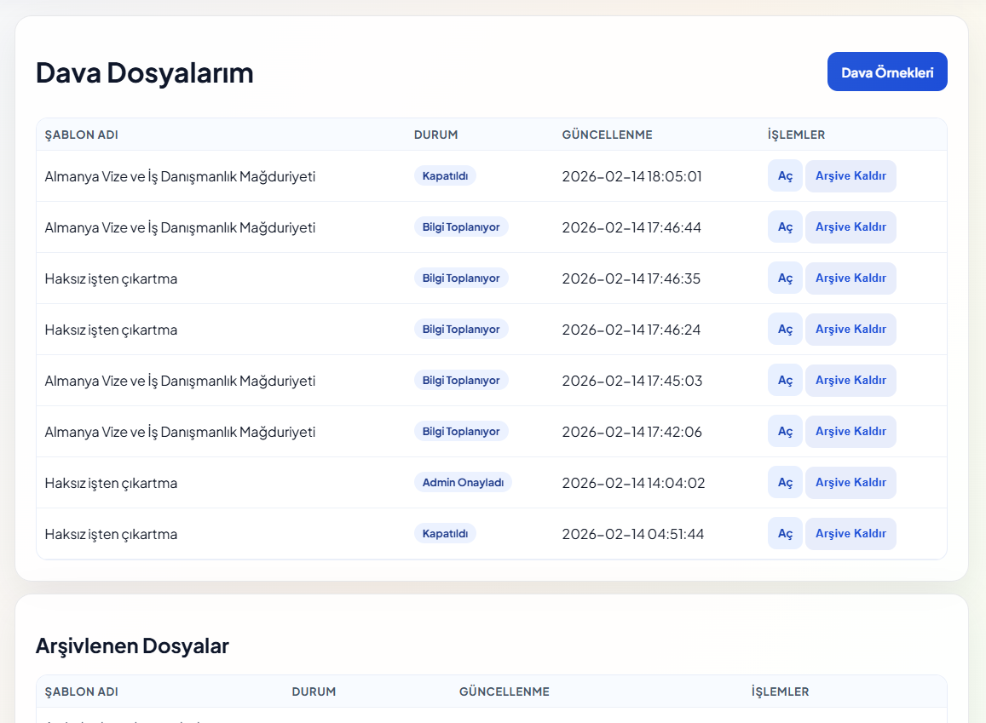This screenshot has height=723, width=986.
Task: Archive the case updated at 17:46:44
Action: click(850, 227)
